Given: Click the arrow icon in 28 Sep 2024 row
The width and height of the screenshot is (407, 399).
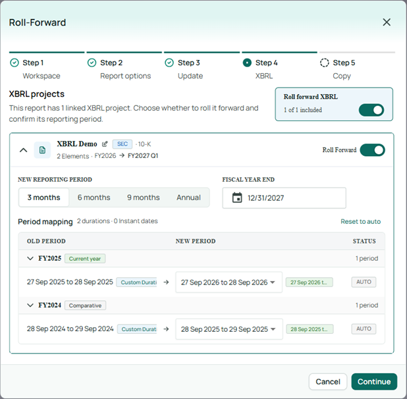Looking at the screenshot, I should 166,329.
